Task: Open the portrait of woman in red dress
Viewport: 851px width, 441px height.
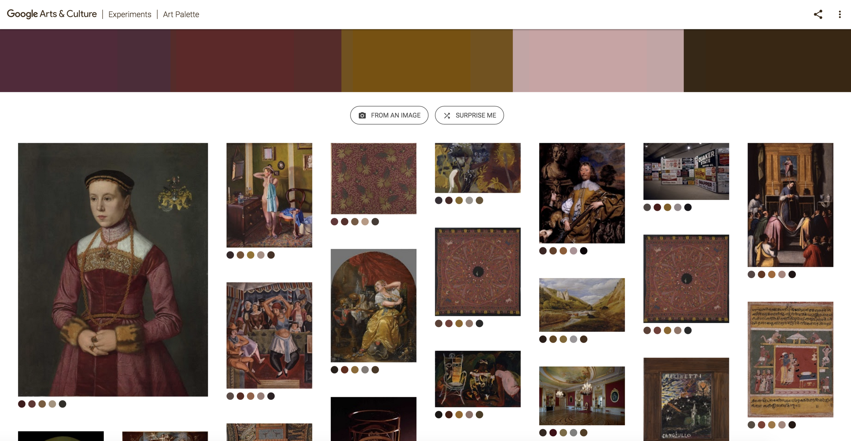Action: tap(113, 270)
